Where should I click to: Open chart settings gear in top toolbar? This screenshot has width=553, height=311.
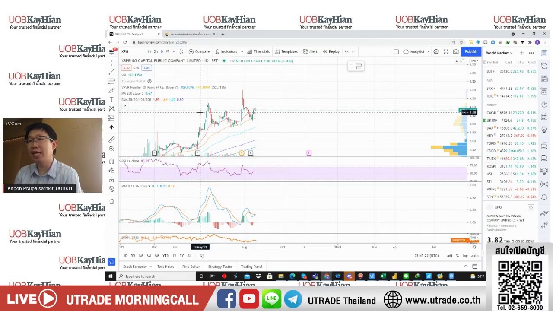436,51
